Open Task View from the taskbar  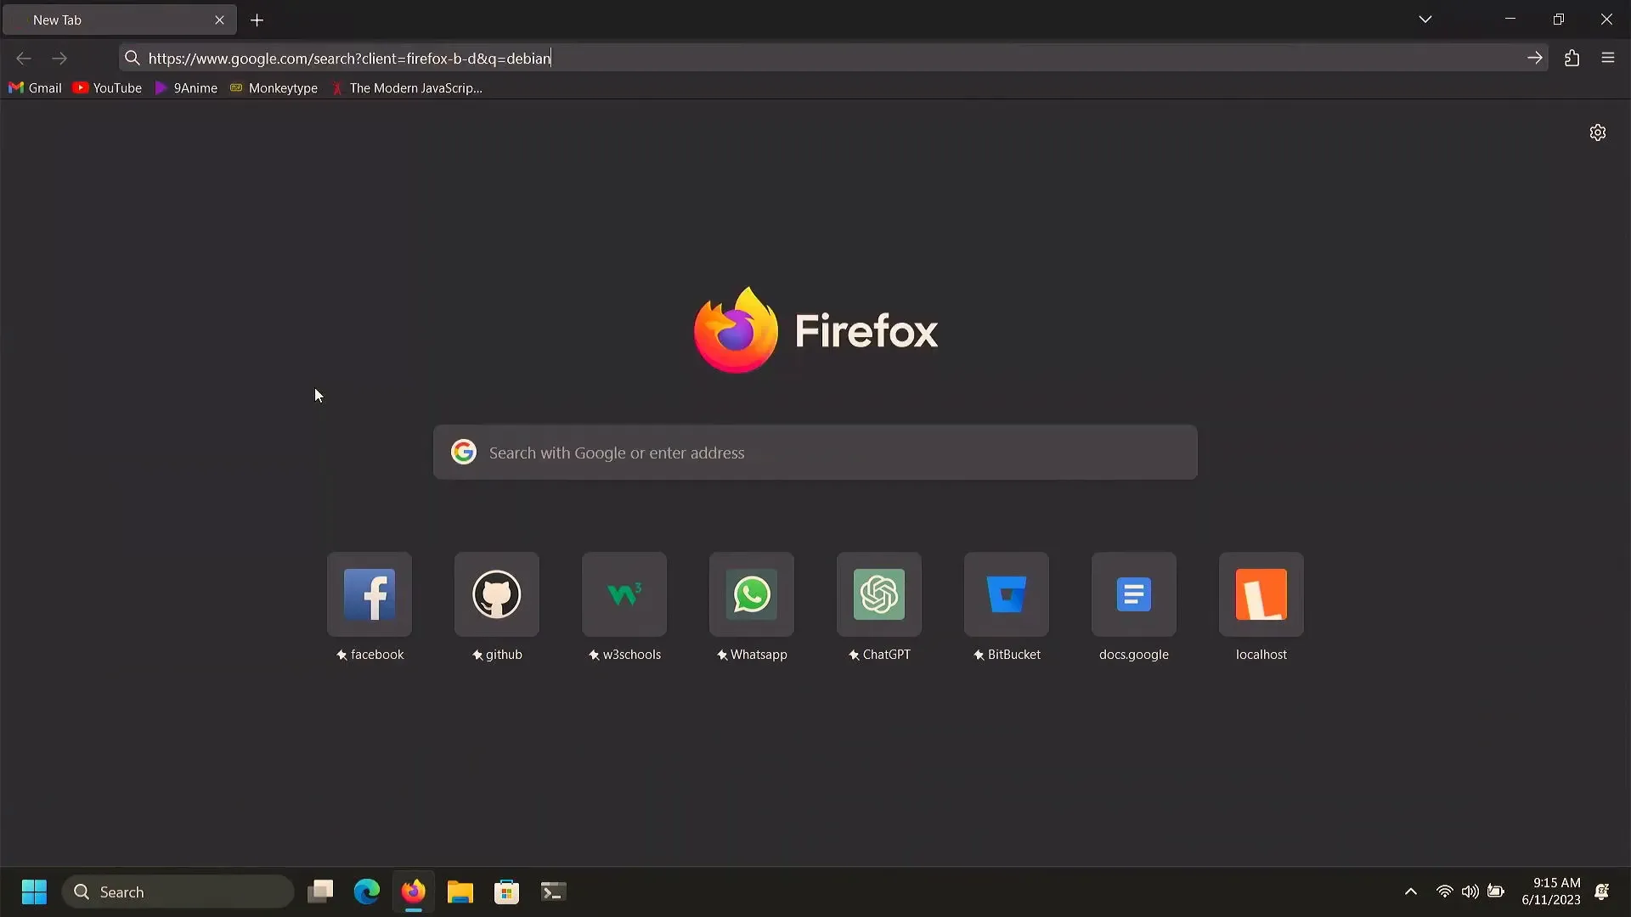coord(320,892)
